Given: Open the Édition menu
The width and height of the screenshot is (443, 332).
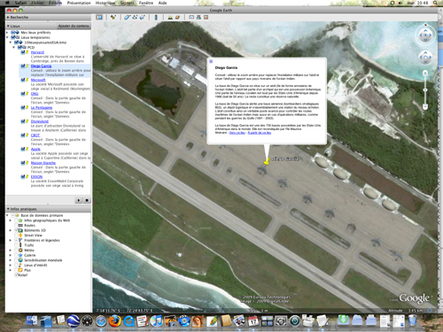Looking at the screenshot, I should (x=56, y=3).
